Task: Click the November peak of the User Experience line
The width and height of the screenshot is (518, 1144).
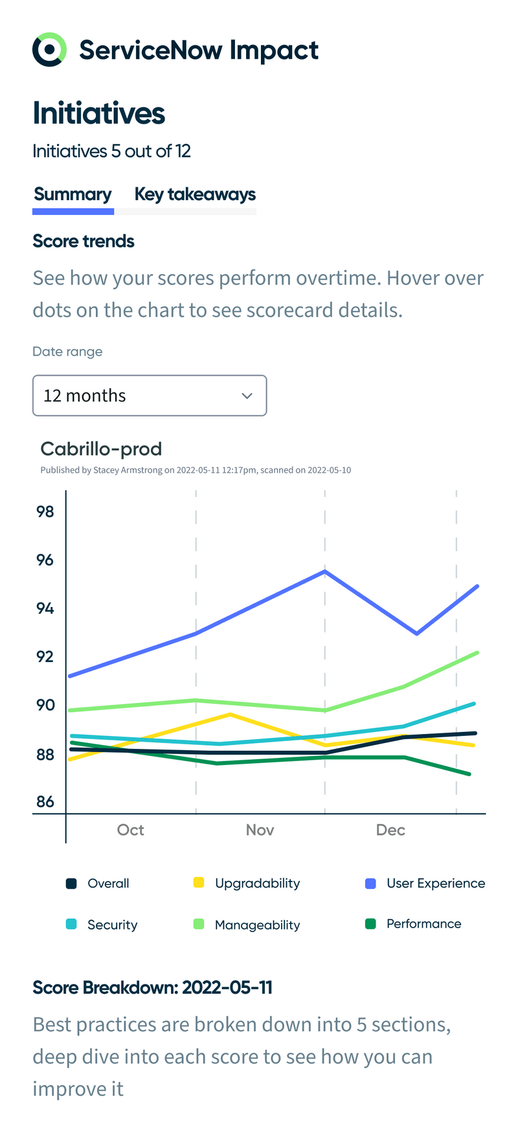Action: pyautogui.click(x=324, y=571)
